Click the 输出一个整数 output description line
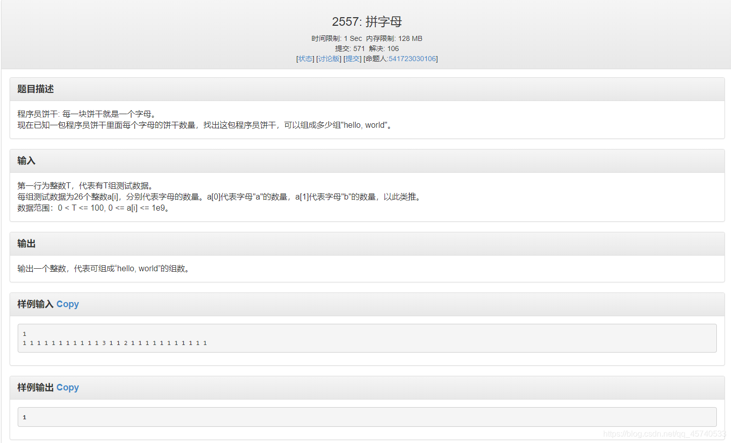Viewport: 731px width, 443px height. 105,269
